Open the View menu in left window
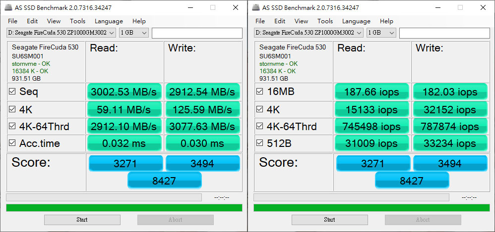495x232 pixels. pos(54,21)
